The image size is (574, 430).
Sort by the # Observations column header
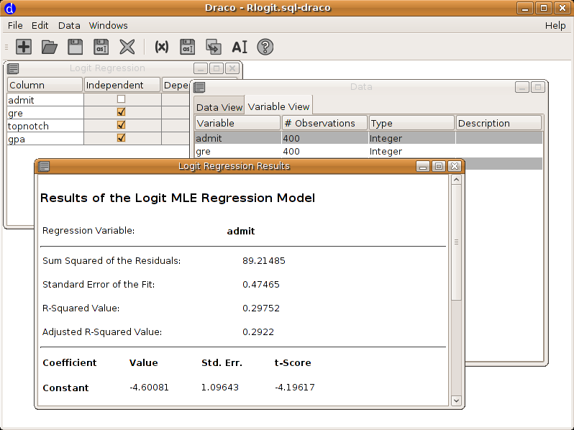click(324, 123)
